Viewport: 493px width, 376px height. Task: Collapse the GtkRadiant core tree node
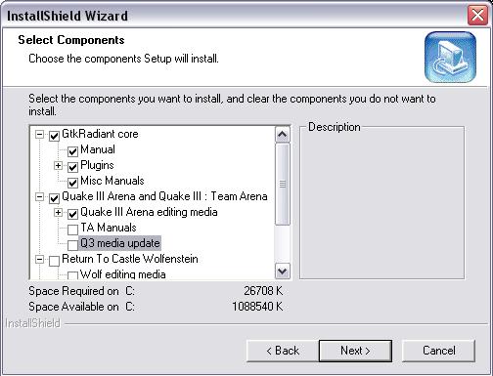pos(39,134)
